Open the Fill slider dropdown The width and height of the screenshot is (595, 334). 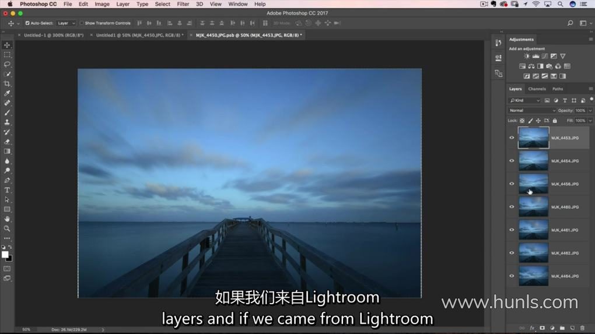tap(590, 121)
